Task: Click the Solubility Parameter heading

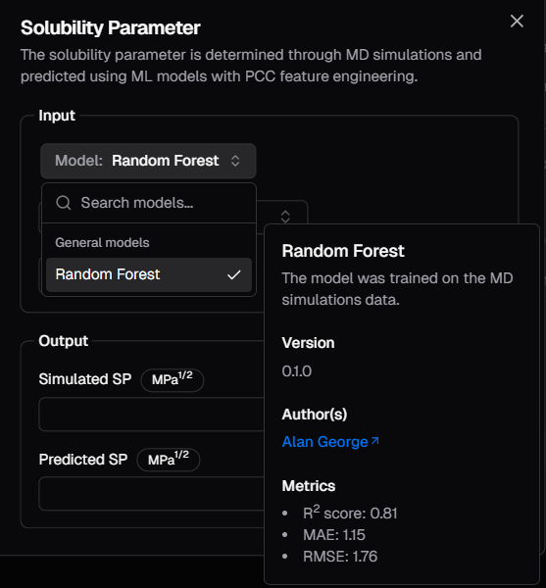Action: pos(111,27)
